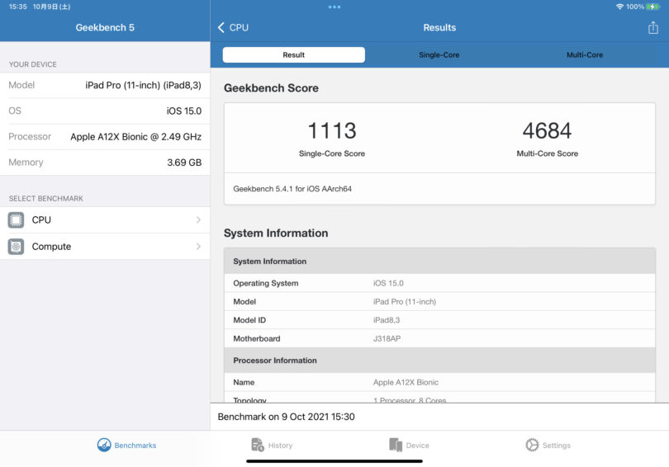Tap the 'Multi-Core Score' label
Screen dimensions: 669x467
point(547,153)
